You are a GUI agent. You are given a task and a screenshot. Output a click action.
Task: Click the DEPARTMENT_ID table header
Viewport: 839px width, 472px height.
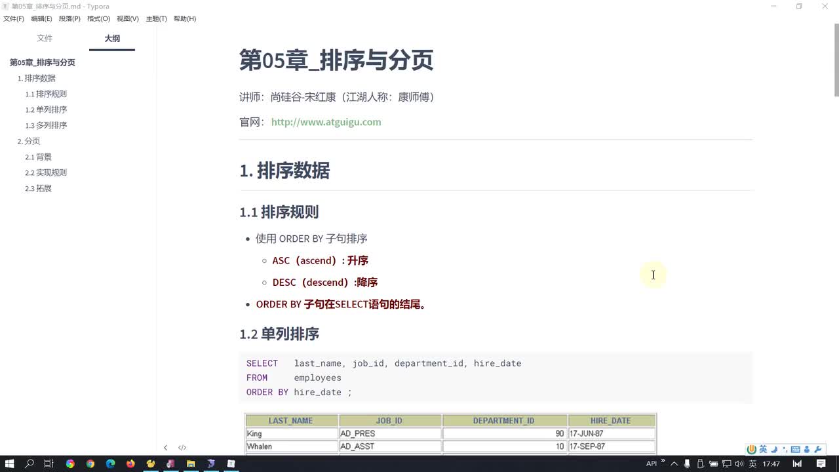(505, 420)
